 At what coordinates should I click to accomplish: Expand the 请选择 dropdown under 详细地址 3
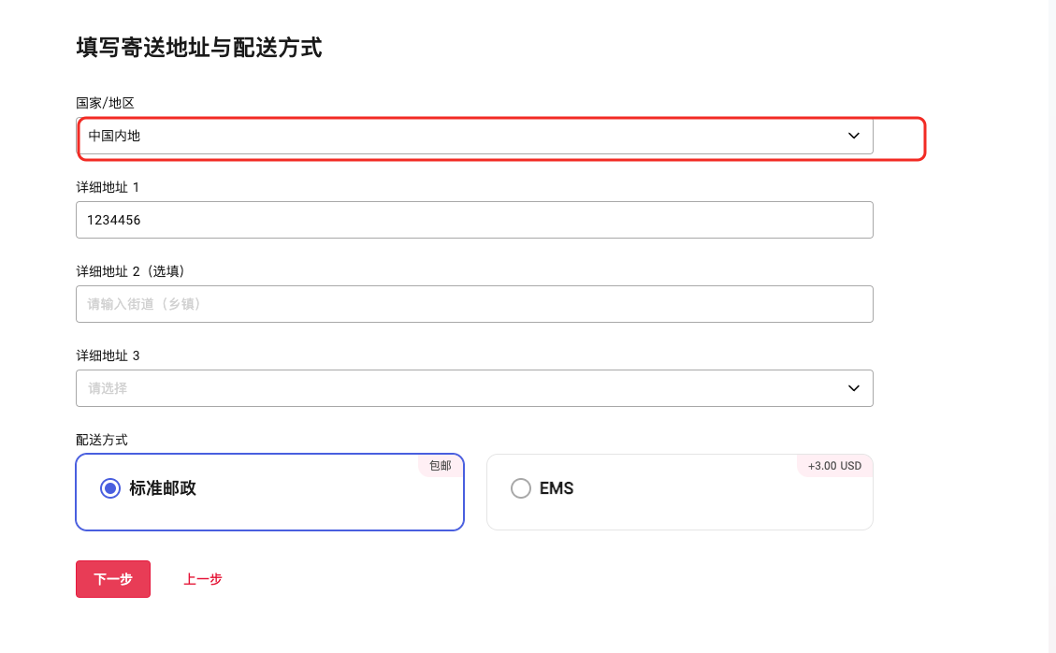tap(474, 387)
